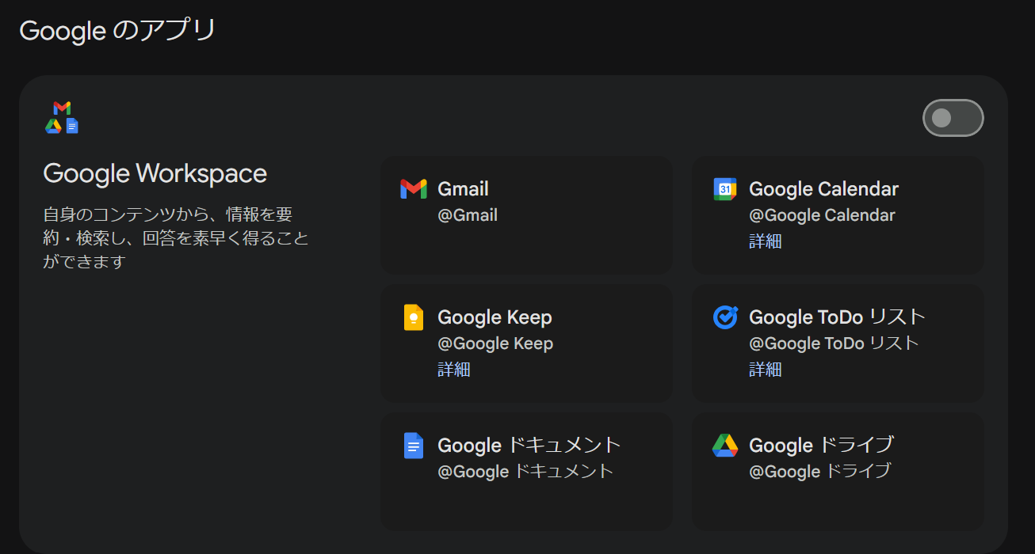Select the Google ドキュメント icon
The image size is (1035, 554).
[414, 445]
